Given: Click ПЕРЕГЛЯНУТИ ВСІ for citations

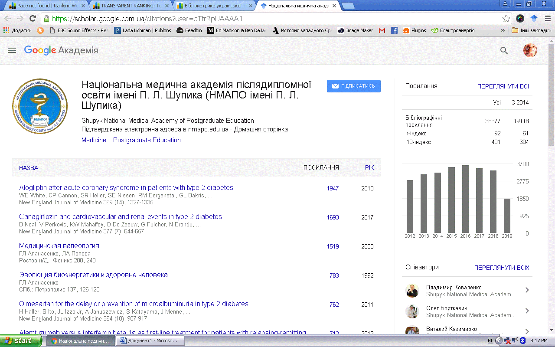Looking at the screenshot, I should (x=503, y=86).
